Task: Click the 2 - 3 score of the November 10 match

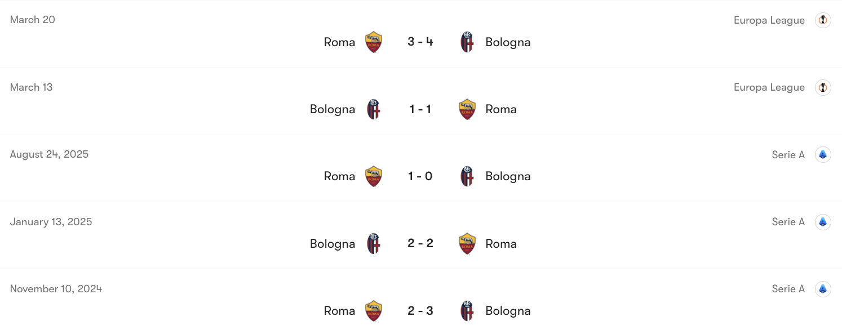Action: coord(420,310)
